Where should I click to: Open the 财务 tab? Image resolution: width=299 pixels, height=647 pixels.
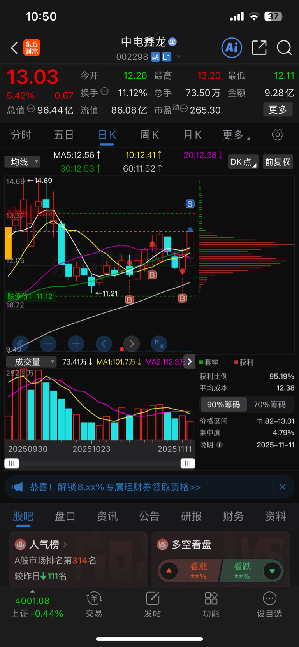pos(234,516)
